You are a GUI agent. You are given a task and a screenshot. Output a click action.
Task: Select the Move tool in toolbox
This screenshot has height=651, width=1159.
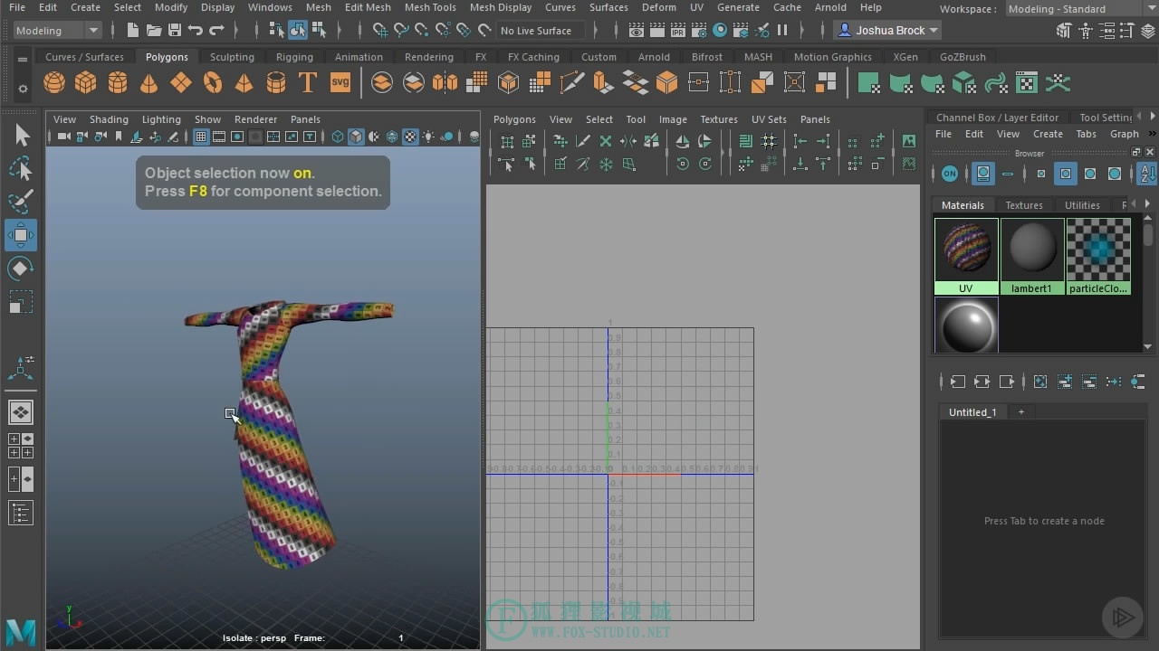(21, 235)
